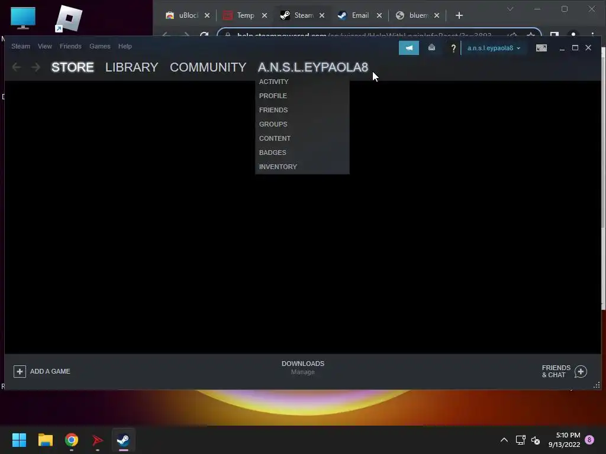Expand the a.n.s.l.eypaola8 account dropdown
Screen dimensions: 606x454
(494, 48)
